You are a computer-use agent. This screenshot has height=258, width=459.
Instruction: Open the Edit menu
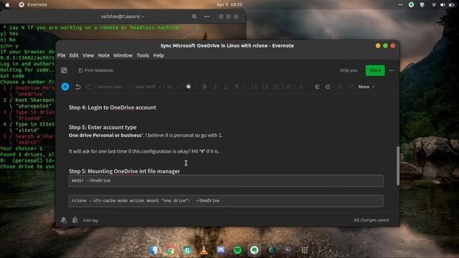(74, 55)
